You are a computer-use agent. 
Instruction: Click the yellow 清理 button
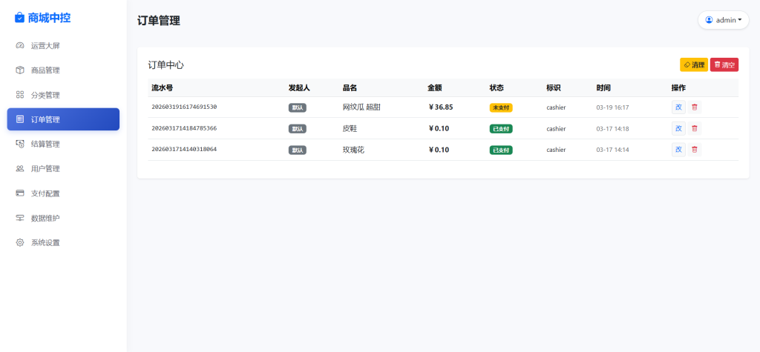(694, 65)
